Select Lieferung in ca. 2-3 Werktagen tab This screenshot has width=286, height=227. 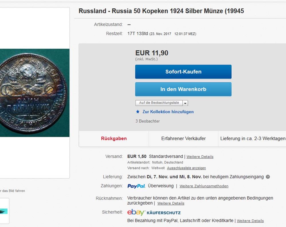(x=253, y=139)
